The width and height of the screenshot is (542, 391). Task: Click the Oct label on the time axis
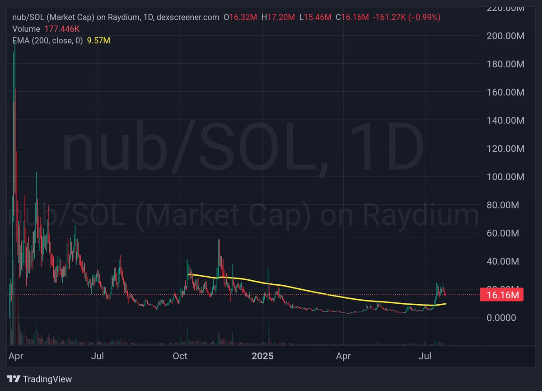click(x=180, y=356)
